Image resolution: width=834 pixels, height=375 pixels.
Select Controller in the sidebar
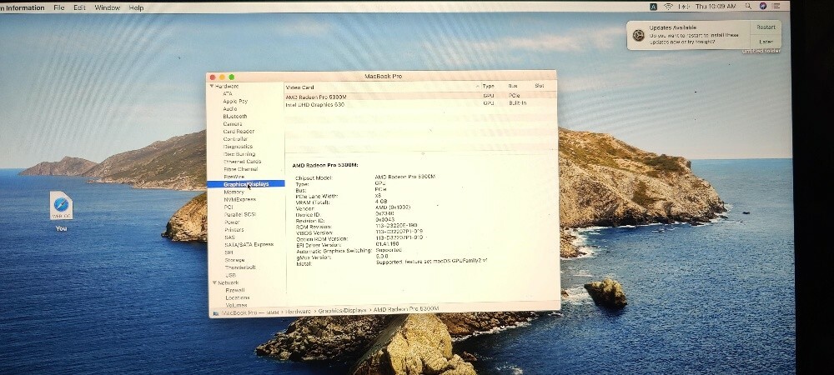tap(236, 139)
